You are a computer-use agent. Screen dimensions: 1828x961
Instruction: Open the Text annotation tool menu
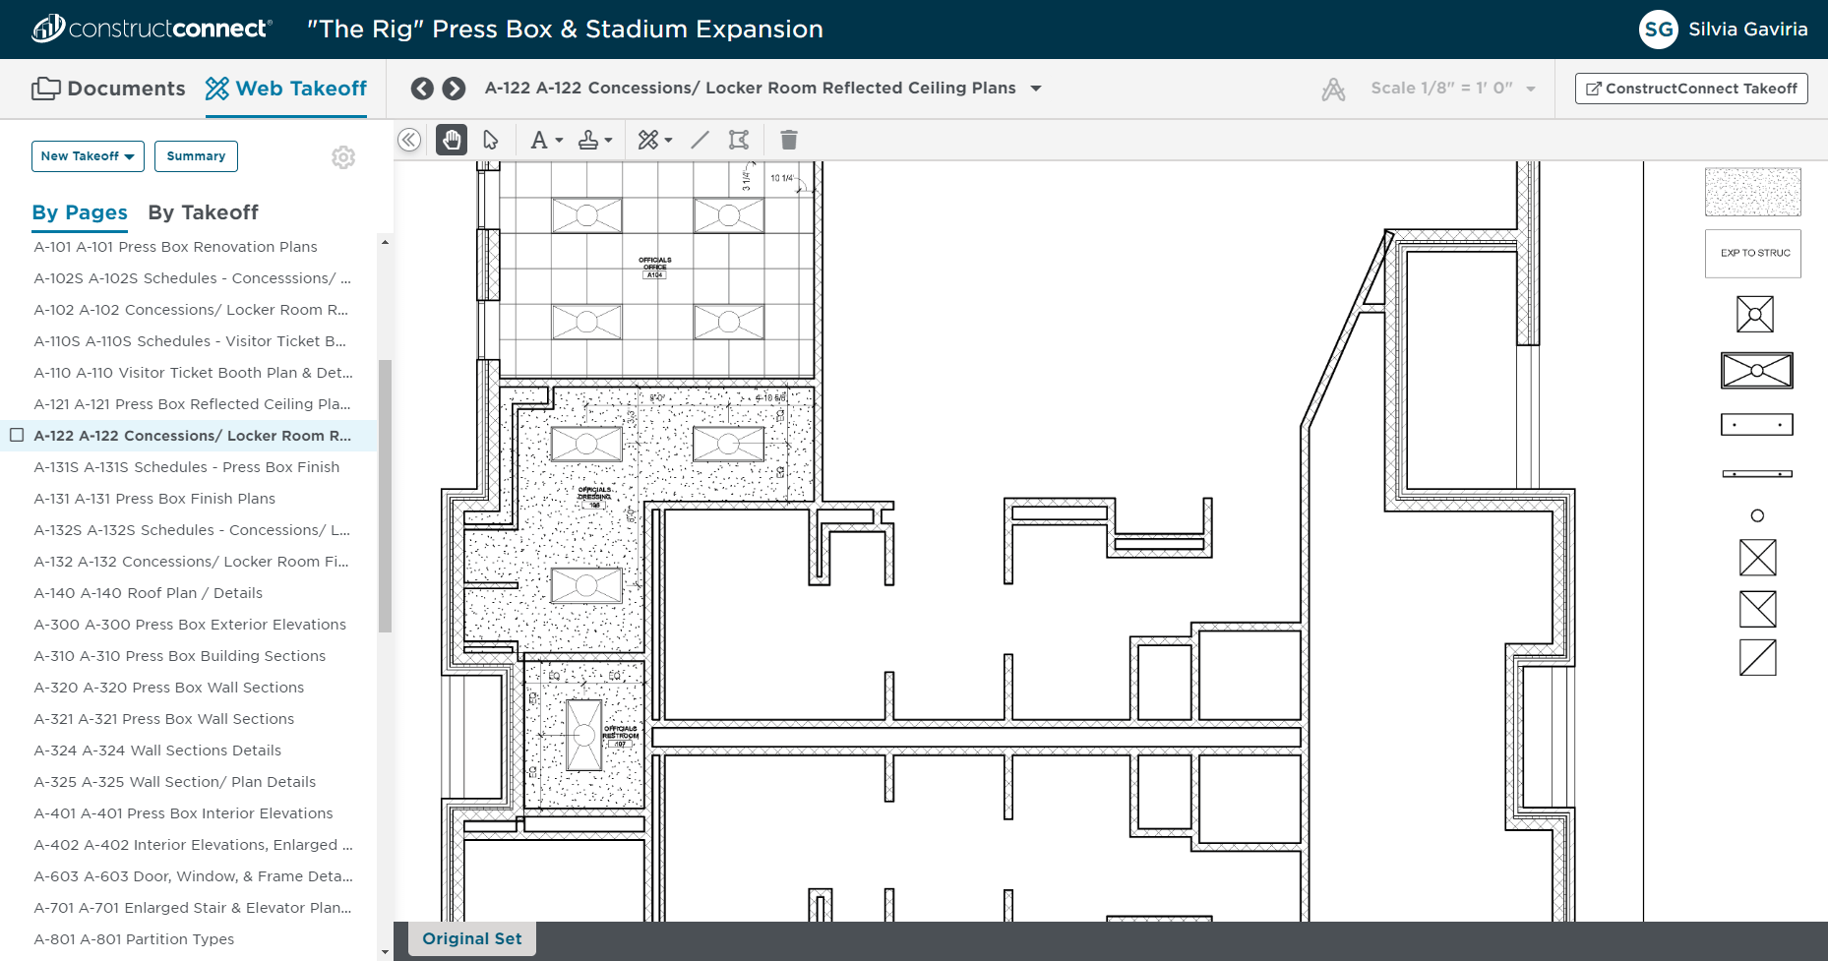tap(546, 140)
